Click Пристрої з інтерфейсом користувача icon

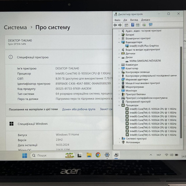(123, 98)
